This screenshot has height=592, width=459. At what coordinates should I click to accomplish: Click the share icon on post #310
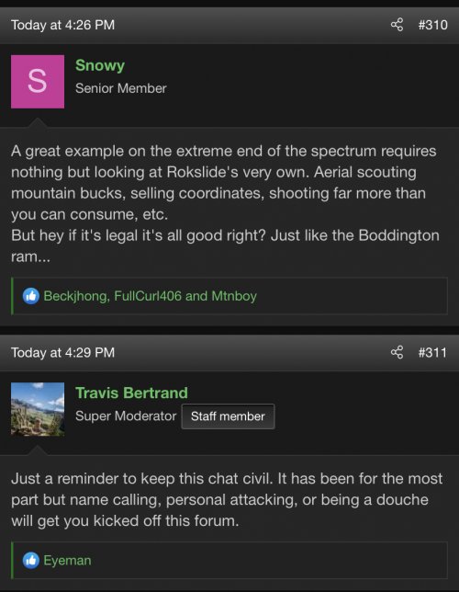click(397, 25)
